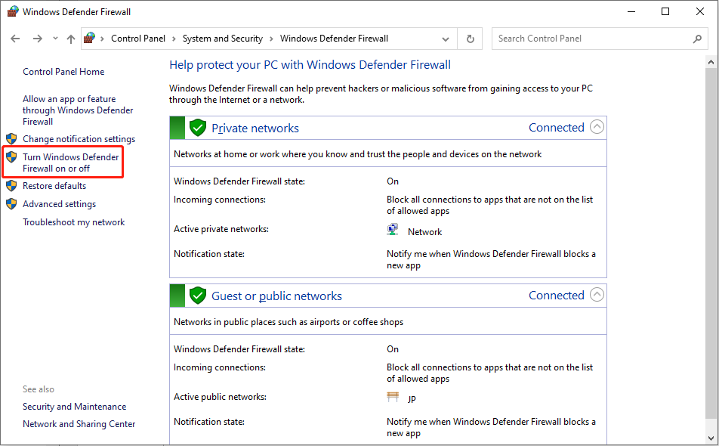
Task: Click the Network icon under active private networks
Action: (x=393, y=231)
